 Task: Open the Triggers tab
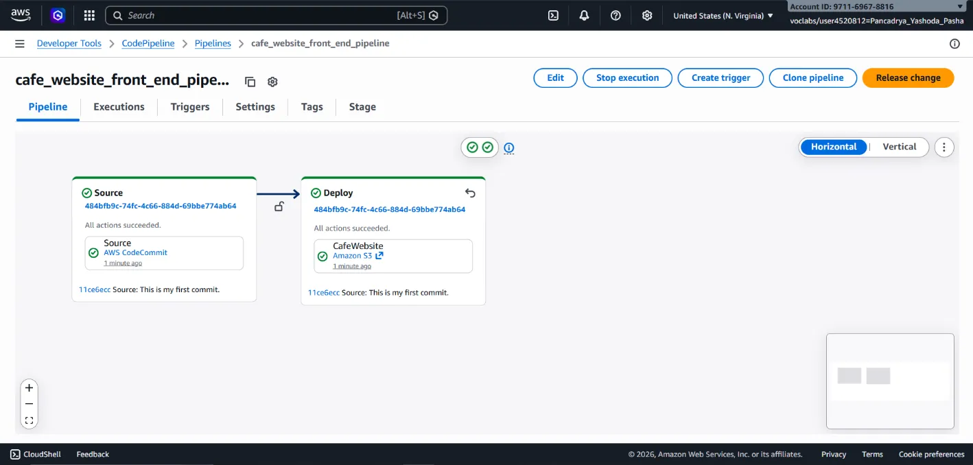(190, 107)
